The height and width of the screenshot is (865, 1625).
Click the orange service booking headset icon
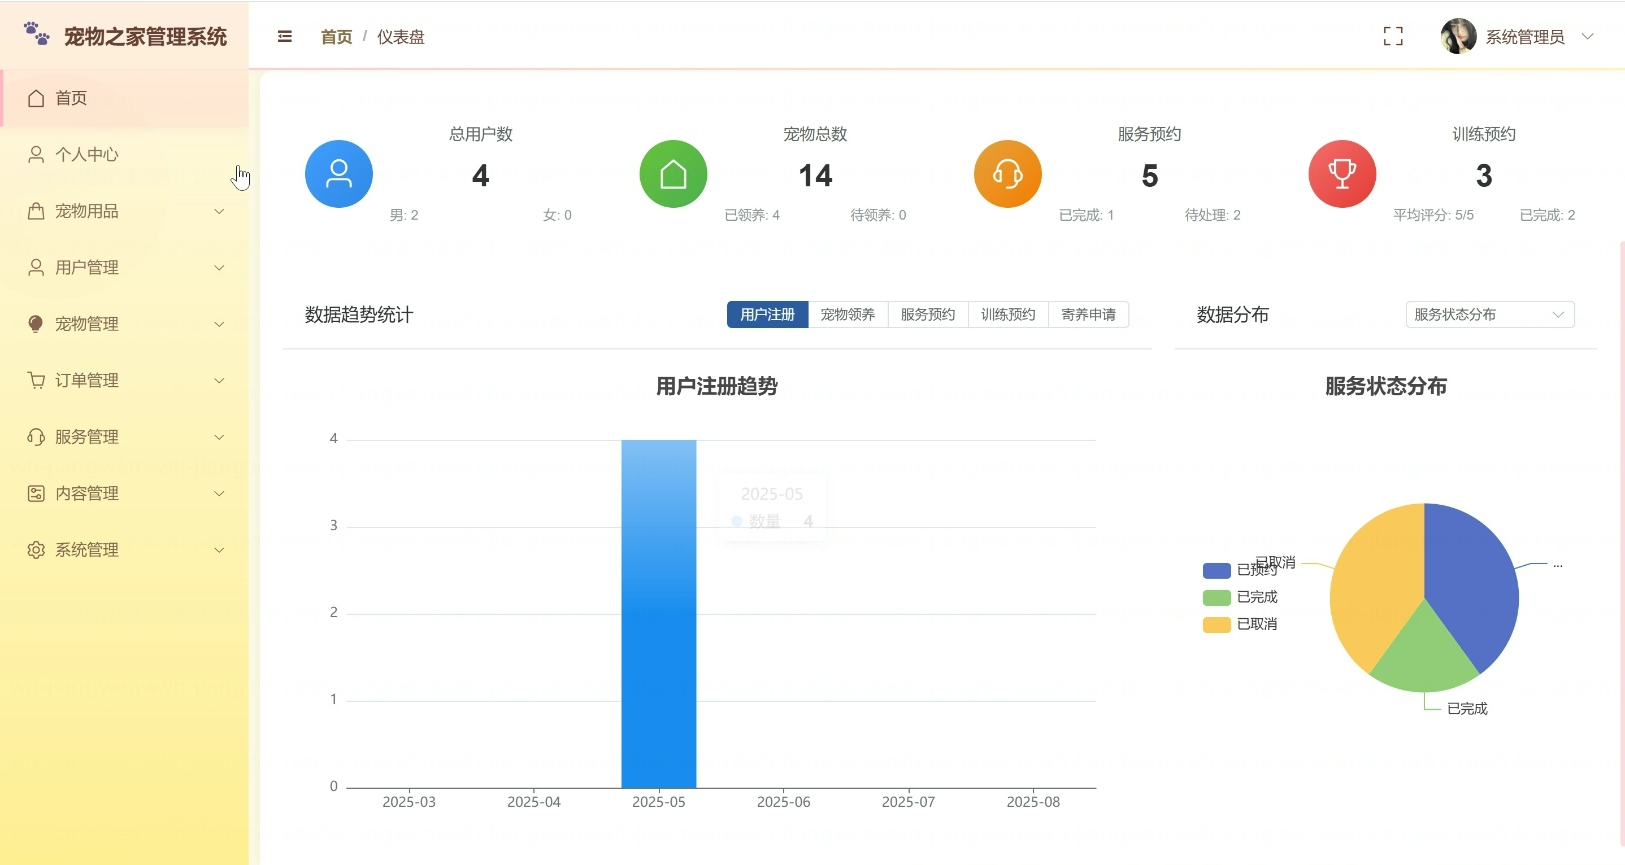[1007, 174]
